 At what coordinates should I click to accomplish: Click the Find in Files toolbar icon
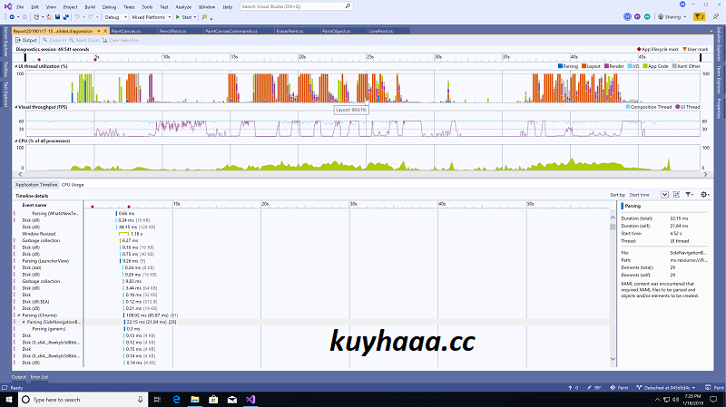[x=204, y=17]
